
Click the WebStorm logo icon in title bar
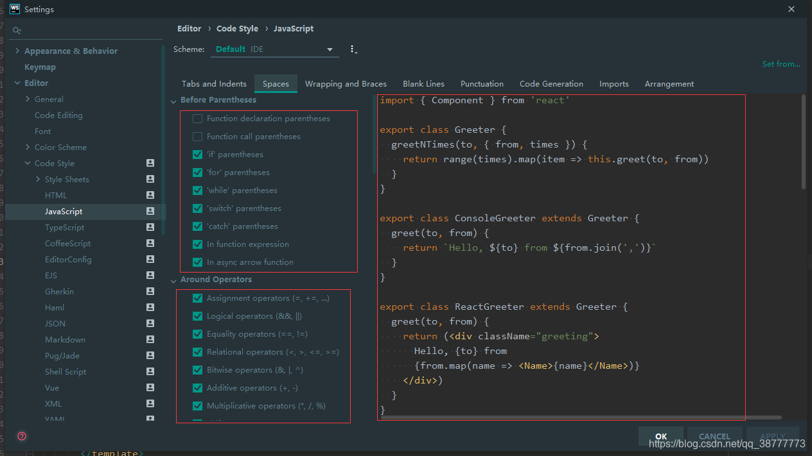tap(14, 9)
